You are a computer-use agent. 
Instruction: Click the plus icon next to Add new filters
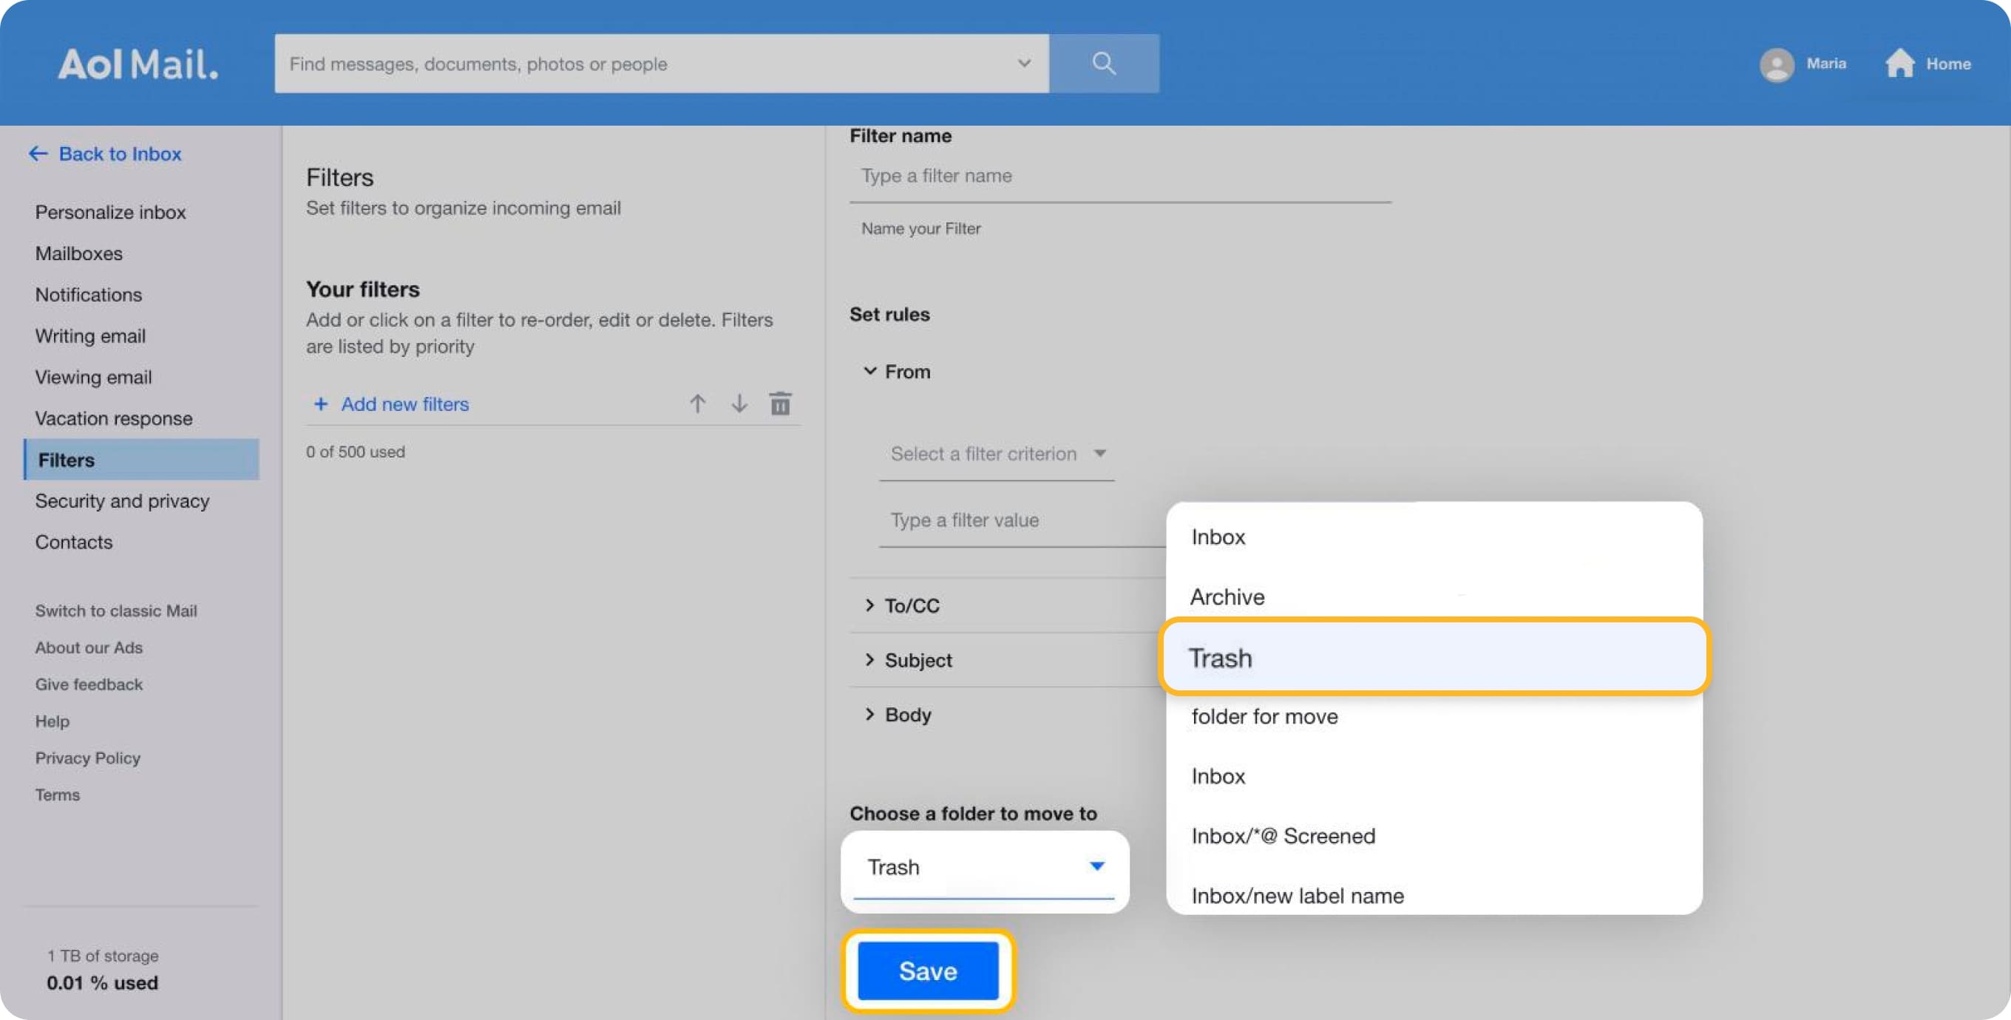321,404
